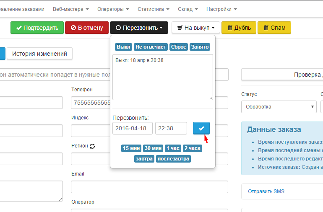
Task: Set callback in 1 час
Action: tap(173, 148)
